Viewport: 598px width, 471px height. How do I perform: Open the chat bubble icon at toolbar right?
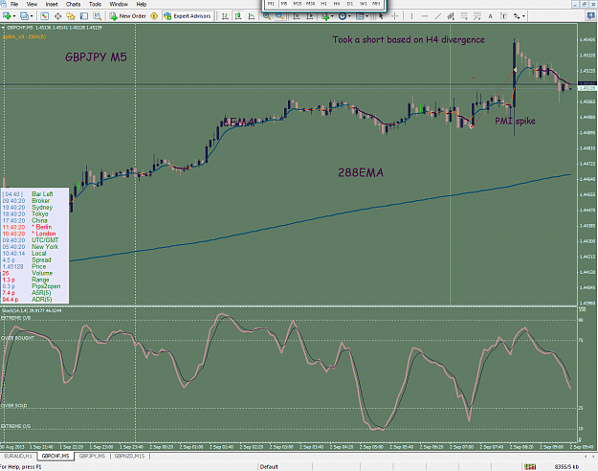(x=590, y=16)
